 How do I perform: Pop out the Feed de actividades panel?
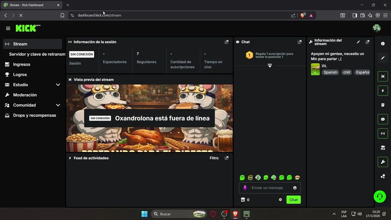click(226, 158)
